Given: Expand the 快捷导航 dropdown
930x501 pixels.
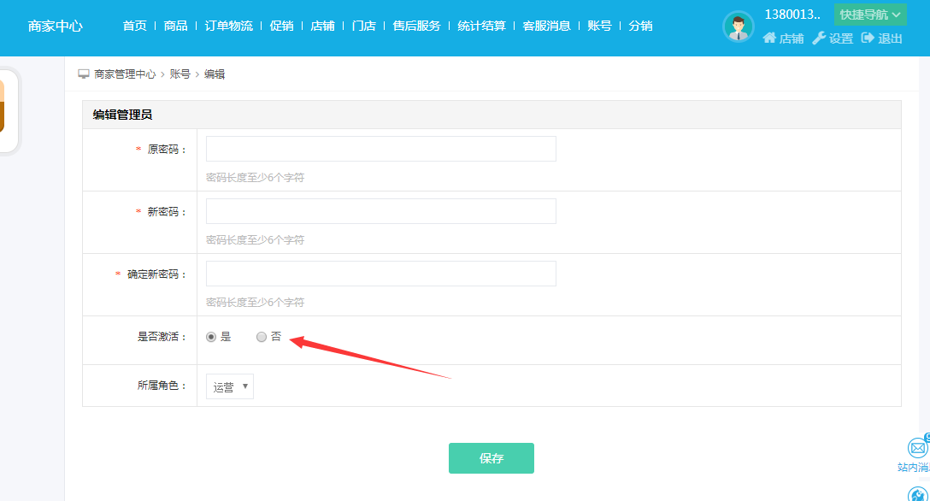Looking at the screenshot, I should pos(870,15).
